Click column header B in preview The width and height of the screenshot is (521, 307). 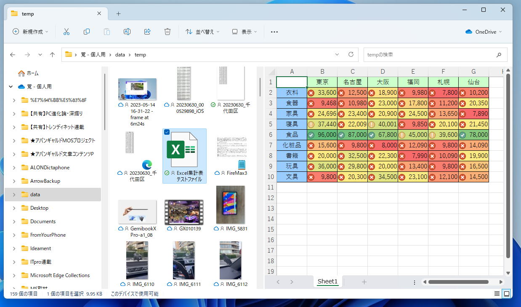coord(322,72)
